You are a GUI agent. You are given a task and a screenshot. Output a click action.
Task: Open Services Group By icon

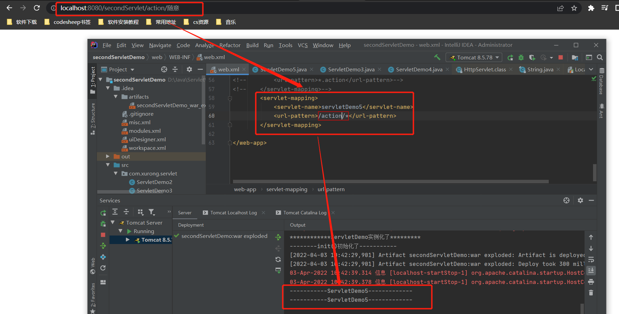141,212
